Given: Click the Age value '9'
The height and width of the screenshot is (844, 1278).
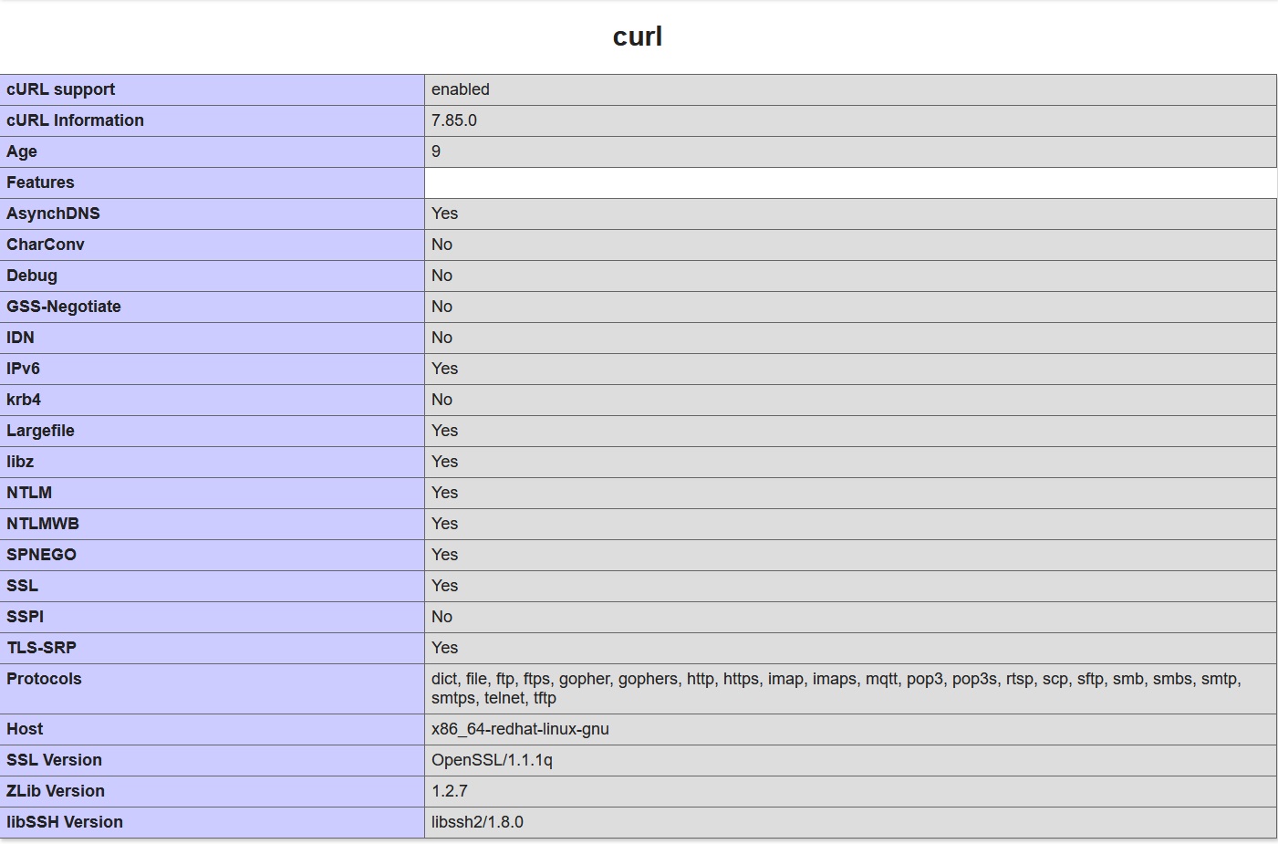Looking at the screenshot, I should coord(436,151).
